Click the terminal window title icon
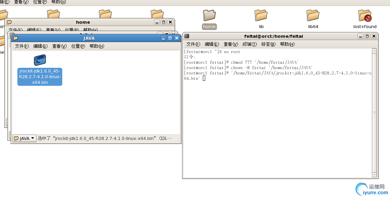This screenshot has width=390, height=198. coord(187,36)
